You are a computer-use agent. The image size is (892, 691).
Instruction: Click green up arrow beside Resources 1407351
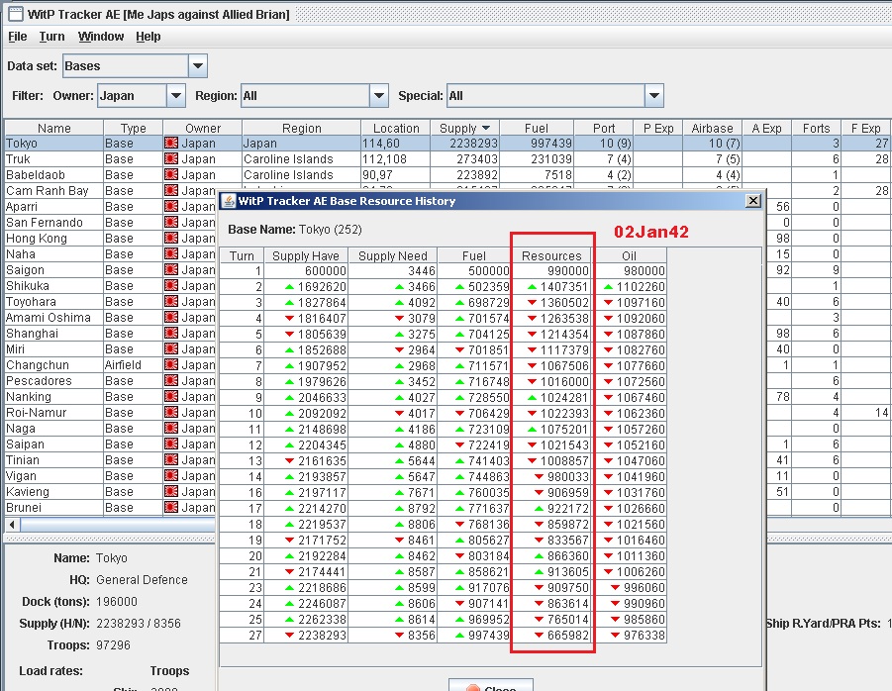point(532,287)
